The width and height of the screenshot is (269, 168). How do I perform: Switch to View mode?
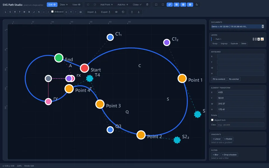[76, 5]
